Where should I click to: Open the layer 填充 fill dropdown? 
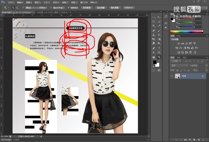[x=207, y=70]
